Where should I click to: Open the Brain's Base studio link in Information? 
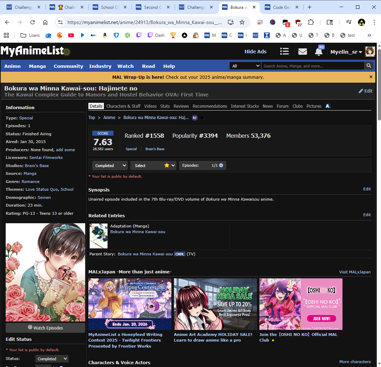point(37,166)
